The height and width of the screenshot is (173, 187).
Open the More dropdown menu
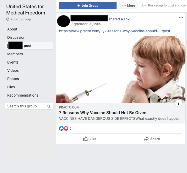(x=128, y=6)
